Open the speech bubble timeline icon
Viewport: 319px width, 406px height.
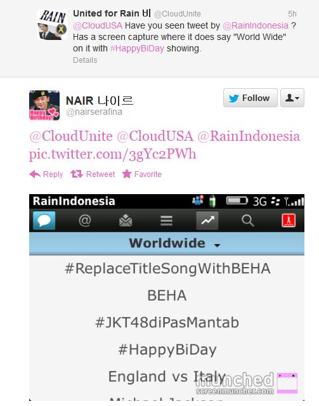(x=44, y=220)
